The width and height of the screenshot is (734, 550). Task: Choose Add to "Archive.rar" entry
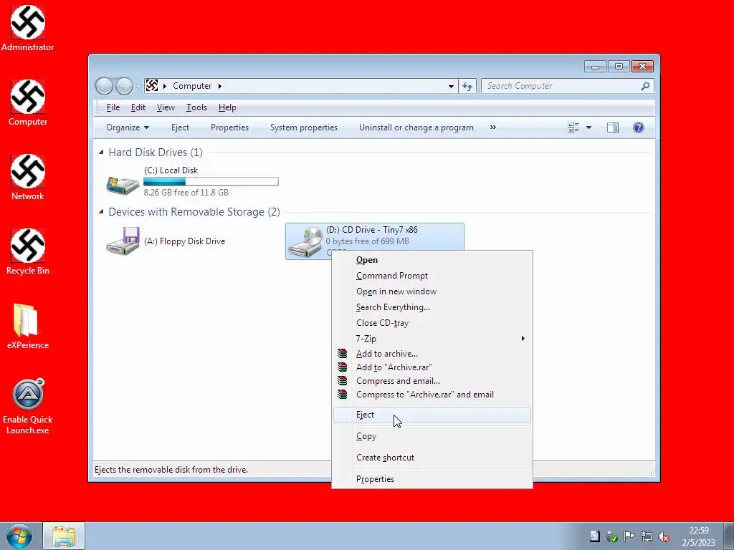[x=432, y=367]
